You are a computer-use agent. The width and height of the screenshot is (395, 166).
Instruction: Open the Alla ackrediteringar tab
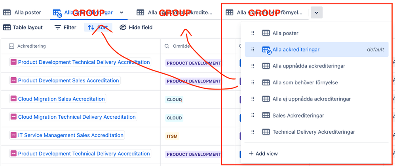click(83, 12)
